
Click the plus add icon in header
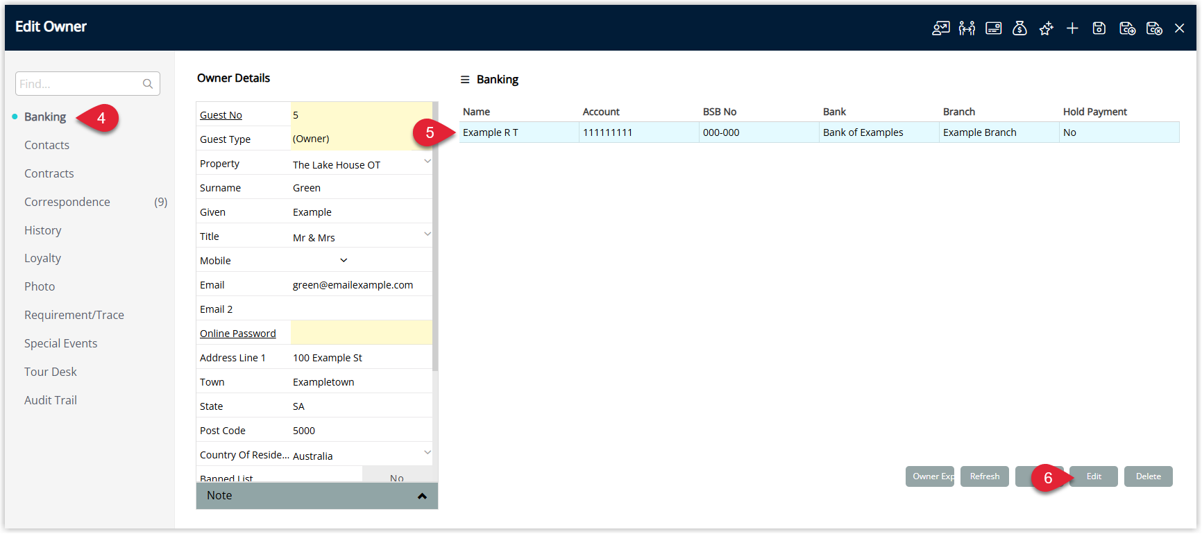[1072, 28]
